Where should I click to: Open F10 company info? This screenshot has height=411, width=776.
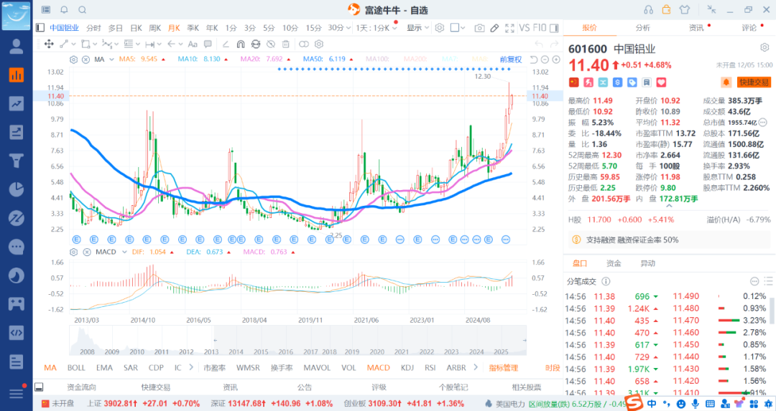(x=540, y=28)
